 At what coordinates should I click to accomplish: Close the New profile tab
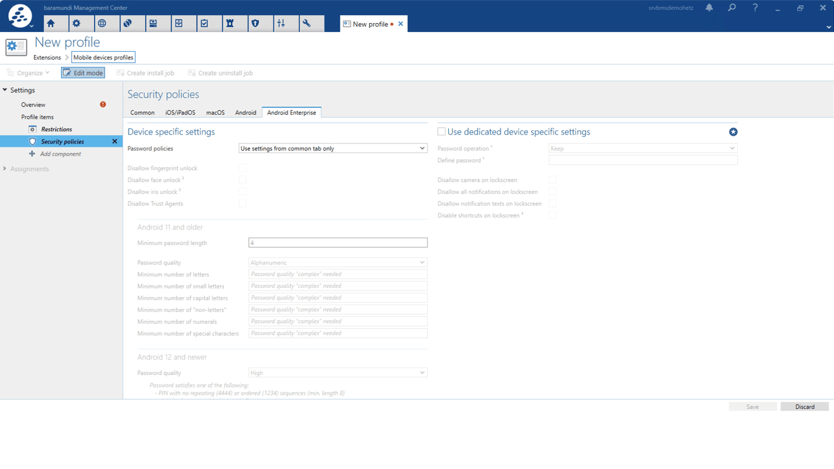[400, 24]
